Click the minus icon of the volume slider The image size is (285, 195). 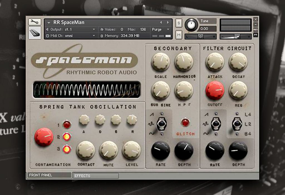[222, 37]
